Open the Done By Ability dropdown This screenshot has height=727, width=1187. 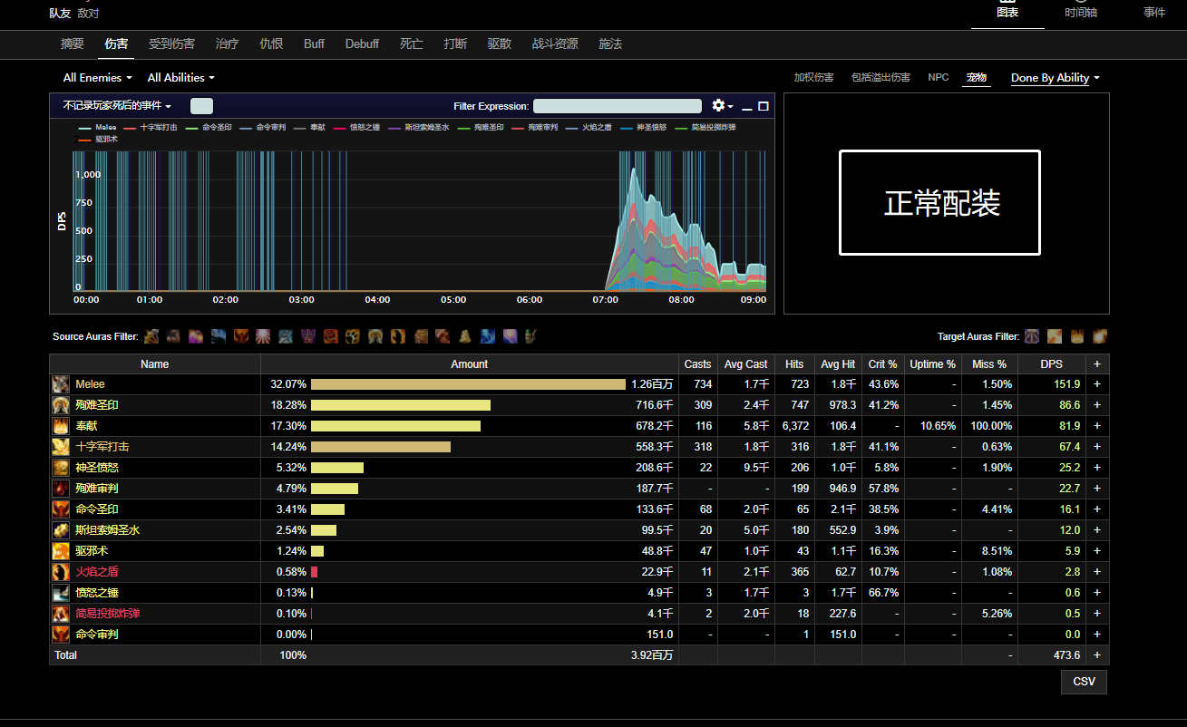(x=1056, y=78)
